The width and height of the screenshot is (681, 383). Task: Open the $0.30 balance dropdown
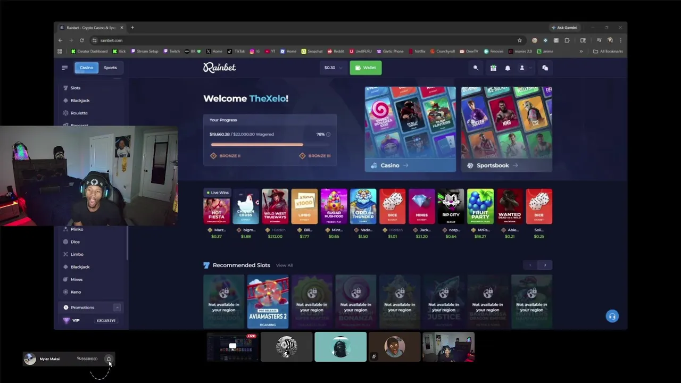(334, 68)
